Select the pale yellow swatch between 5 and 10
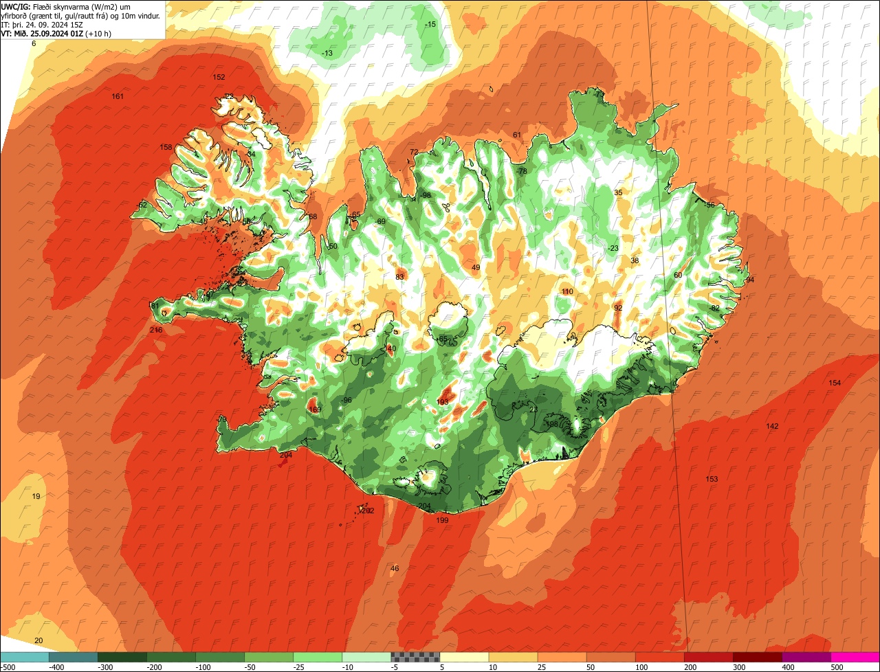 [464, 657]
